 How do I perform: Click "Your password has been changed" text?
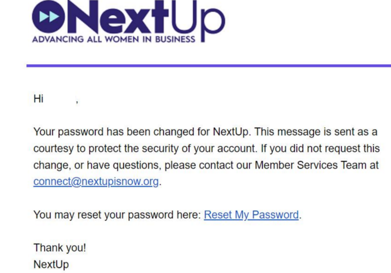coord(103,132)
